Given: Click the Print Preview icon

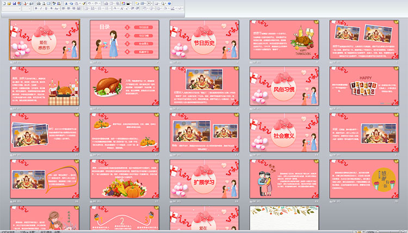Looking at the screenshot, I should (x=44, y=3).
